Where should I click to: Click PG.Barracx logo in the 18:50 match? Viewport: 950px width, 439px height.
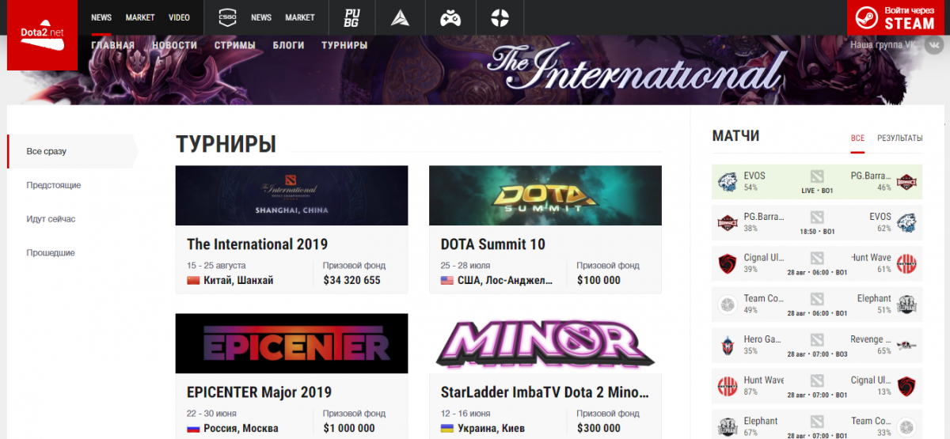click(727, 223)
